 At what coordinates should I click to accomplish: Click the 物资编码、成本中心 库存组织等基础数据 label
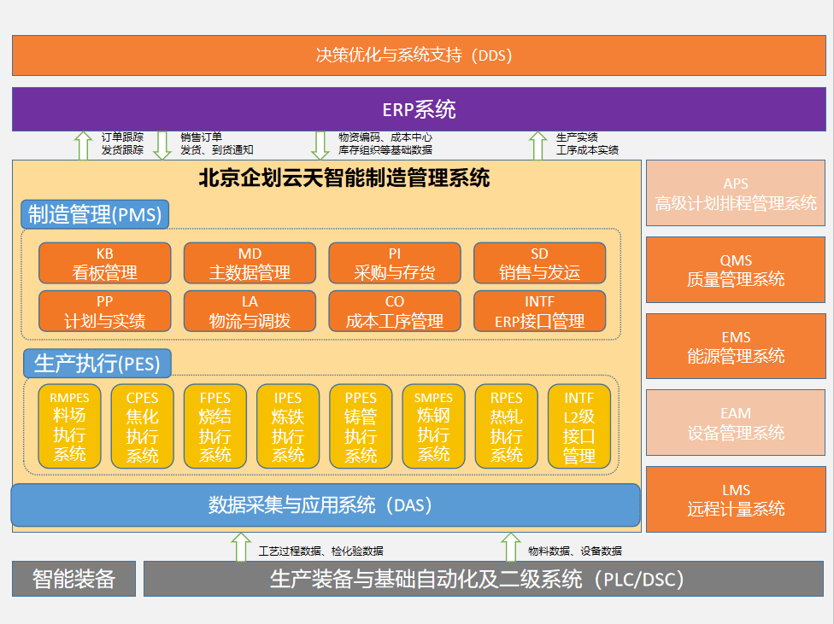[x=385, y=143]
